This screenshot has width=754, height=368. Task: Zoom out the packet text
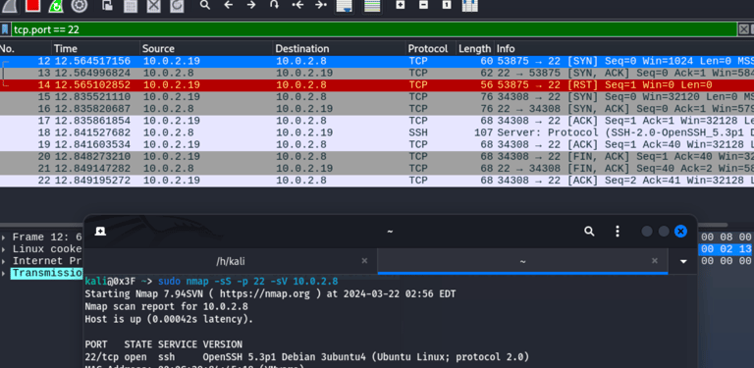click(423, 5)
